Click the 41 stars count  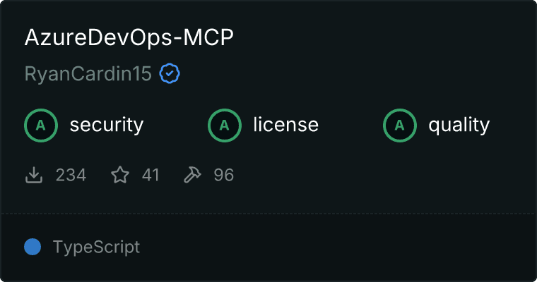[151, 175]
